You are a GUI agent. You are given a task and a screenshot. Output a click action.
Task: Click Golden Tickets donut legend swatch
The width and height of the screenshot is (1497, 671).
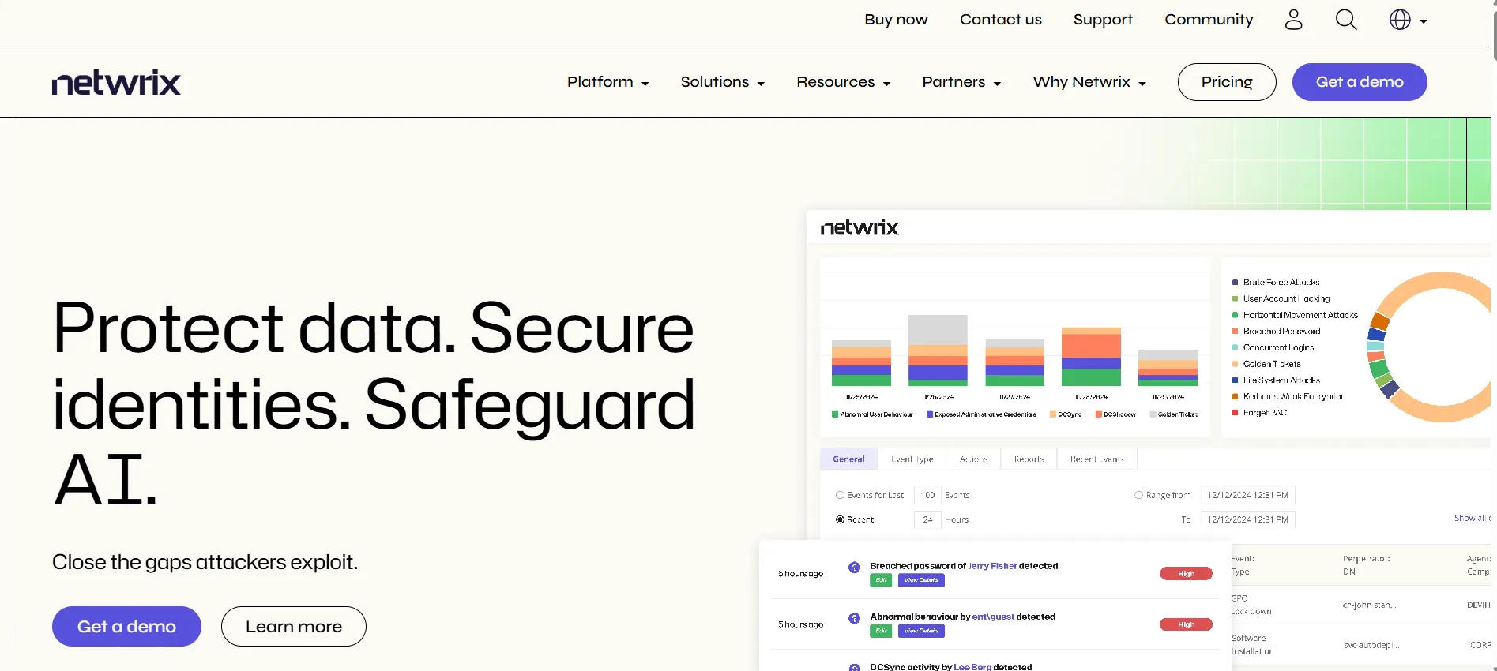[x=1235, y=364]
